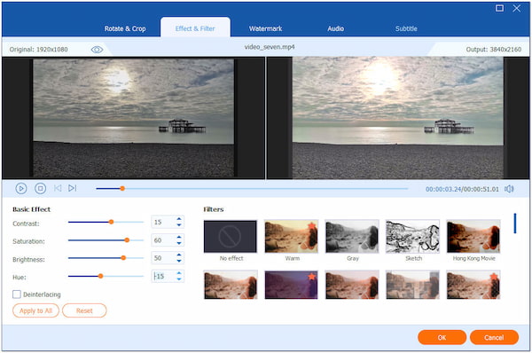
Task: Click the 00:00:03.24/00:00:51.01 timecode
Action: (462, 189)
